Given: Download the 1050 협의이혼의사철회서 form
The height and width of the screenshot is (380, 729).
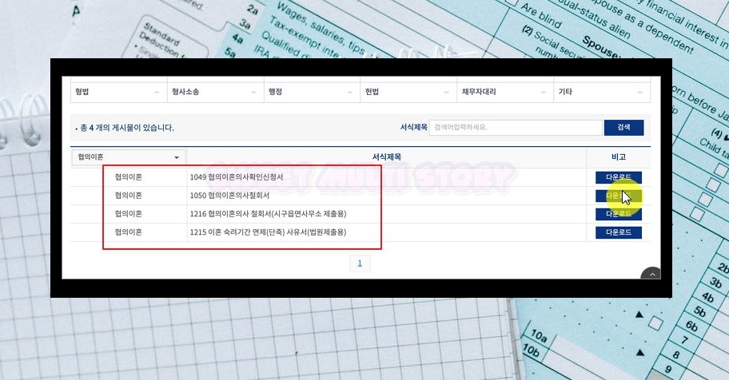Looking at the screenshot, I should click(619, 196).
